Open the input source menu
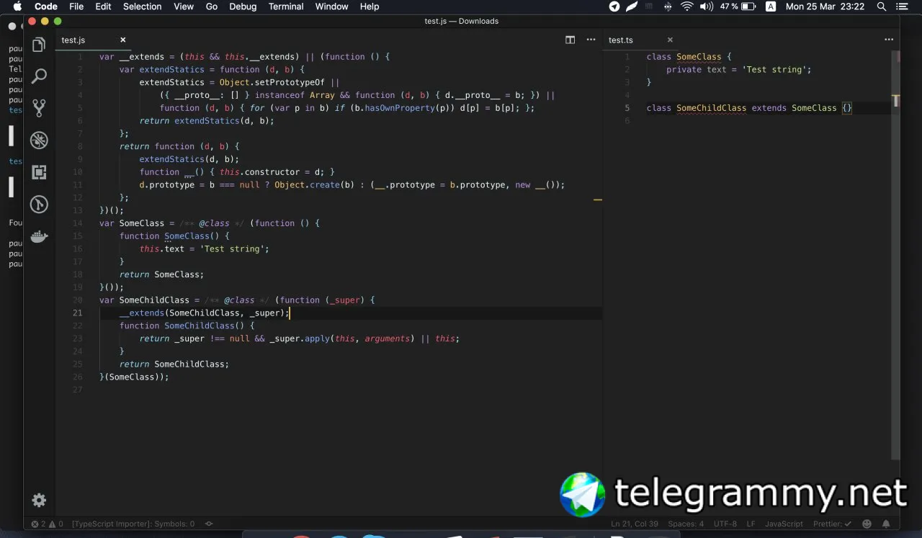 [771, 6]
